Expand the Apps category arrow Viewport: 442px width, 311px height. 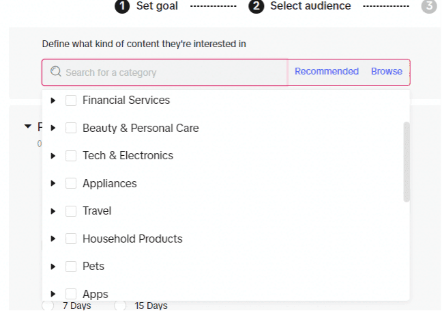click(x=53, y=294)
